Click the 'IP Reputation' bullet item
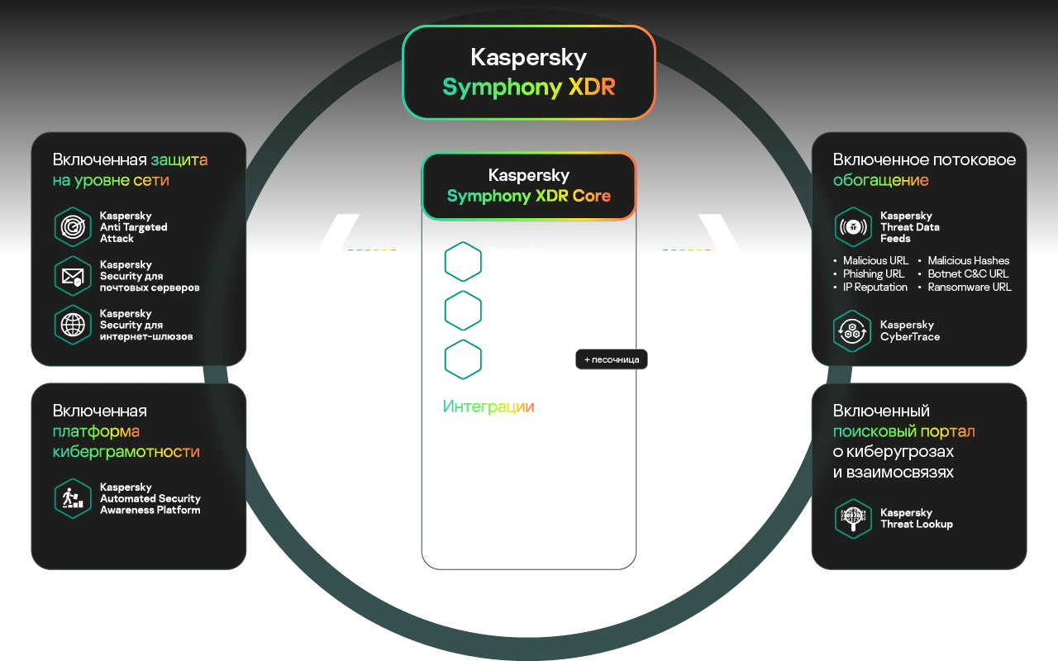This screenshot has width=1058, height=661. [x=870, y=287]
